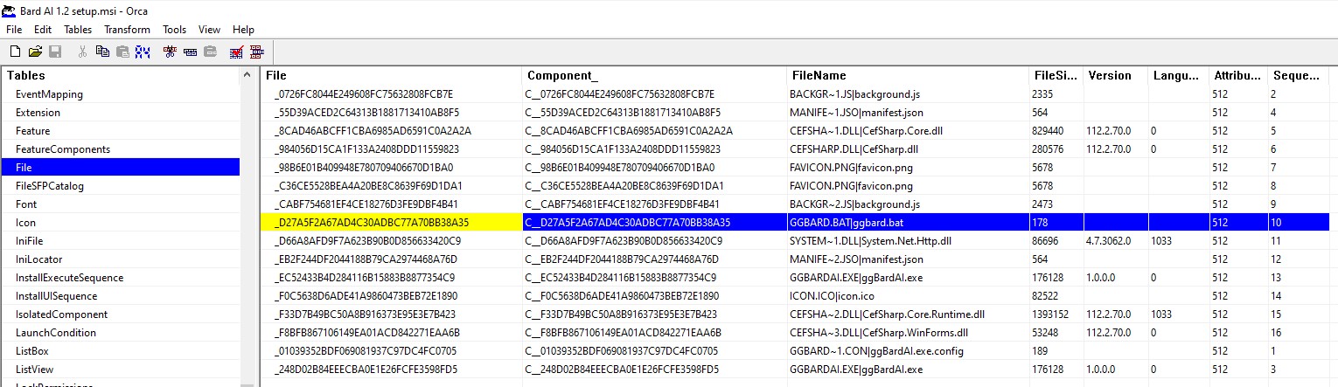The image size is (1338, 387).
Task: Click the Copy icon in the toolbar
Action: pos(102,52)
